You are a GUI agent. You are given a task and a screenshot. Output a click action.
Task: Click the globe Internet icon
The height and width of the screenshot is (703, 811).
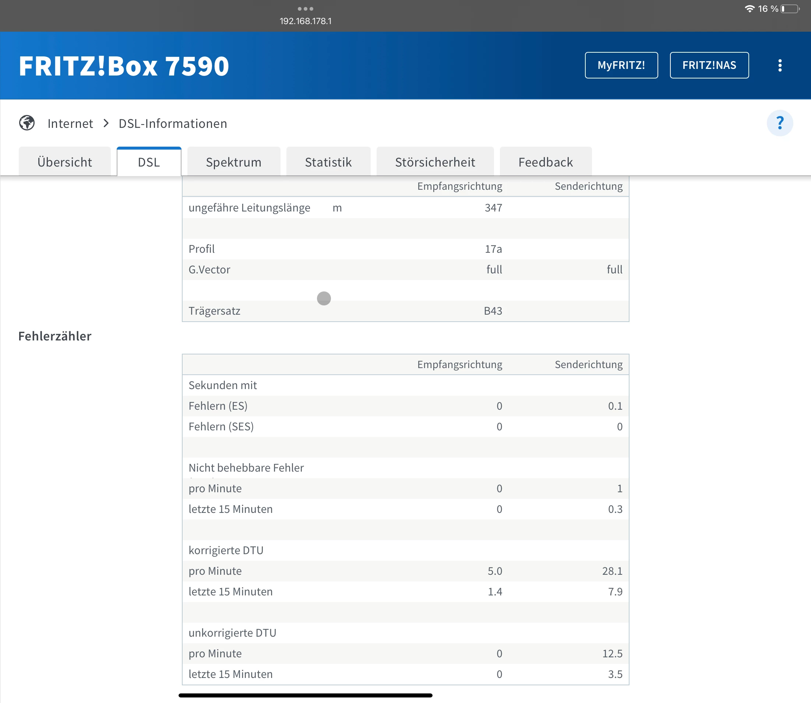[27, 123]
